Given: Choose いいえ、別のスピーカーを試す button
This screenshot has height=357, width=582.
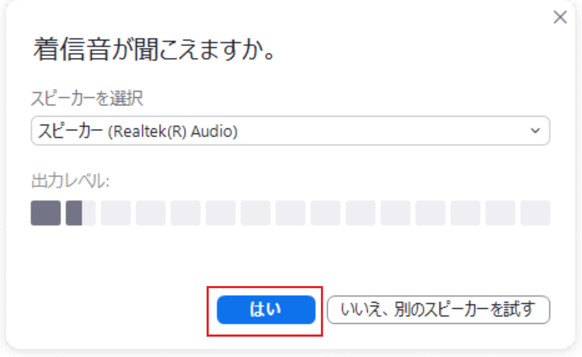Looking at the screenshot, I should coord(438,310).
